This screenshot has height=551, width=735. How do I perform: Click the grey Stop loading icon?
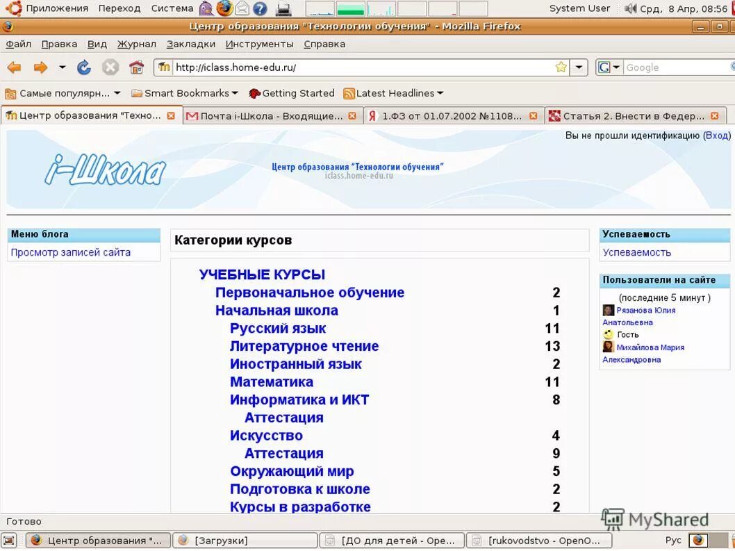110,67
